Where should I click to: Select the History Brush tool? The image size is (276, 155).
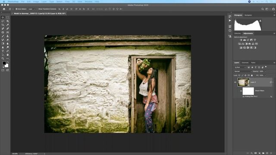coord(3,40)
